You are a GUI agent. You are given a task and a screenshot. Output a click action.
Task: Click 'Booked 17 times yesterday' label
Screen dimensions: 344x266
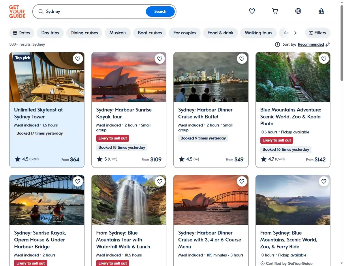[x=40, y=133]
